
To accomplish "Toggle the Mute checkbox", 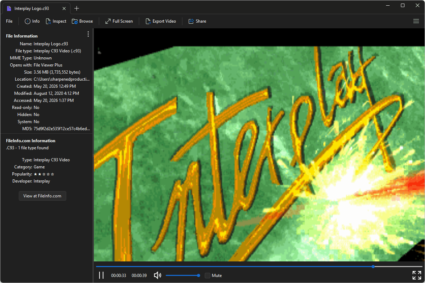I will pos(208,275).
